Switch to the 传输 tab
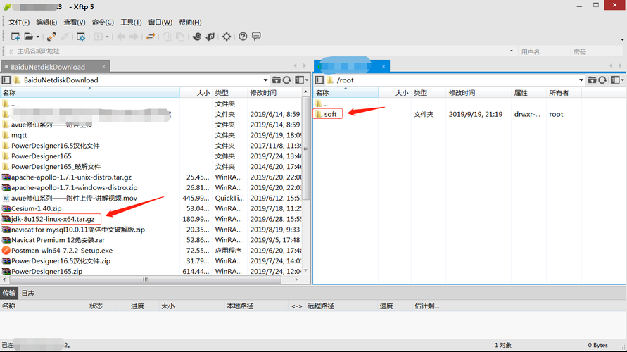Screen dimensions: 627x352 pyautogui.click(x=9, y=293)
